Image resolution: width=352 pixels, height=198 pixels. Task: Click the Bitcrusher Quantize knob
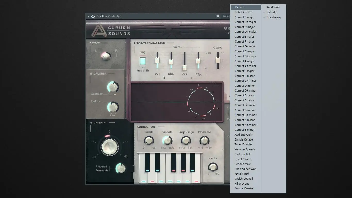113,87
